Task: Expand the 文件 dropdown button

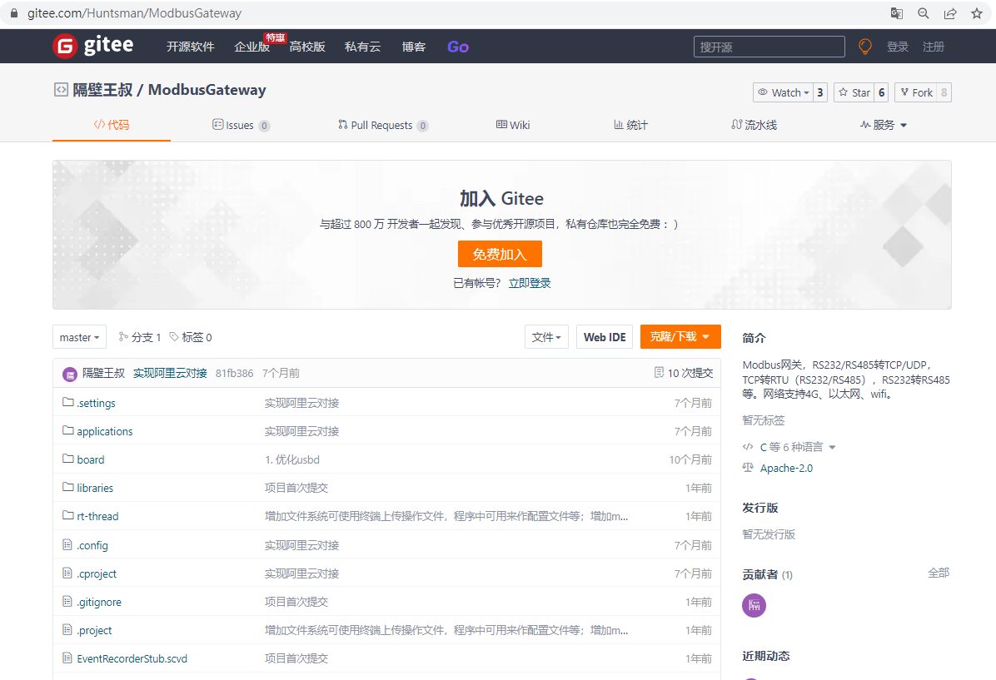Action: click(x=546, y=337)
